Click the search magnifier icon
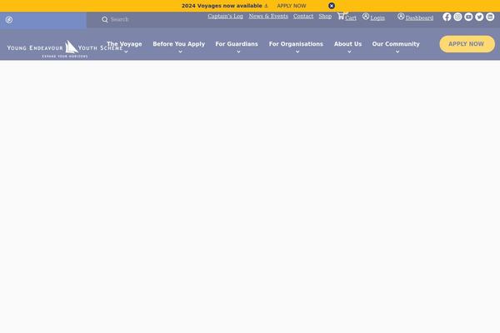This screenshot has width=500, height=333. 105,19
